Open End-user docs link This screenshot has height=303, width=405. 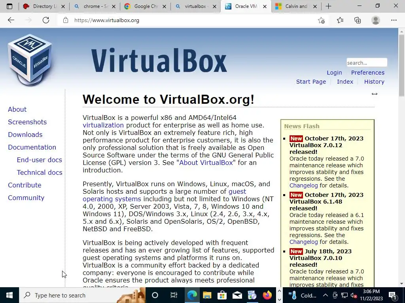[x=40, y=160]
